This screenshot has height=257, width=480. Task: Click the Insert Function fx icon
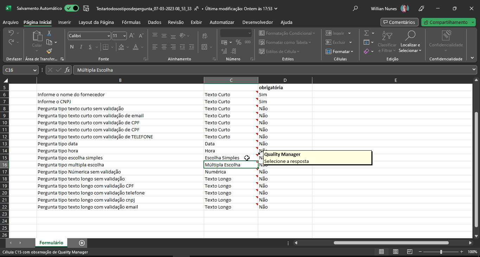tap(67, 70)
